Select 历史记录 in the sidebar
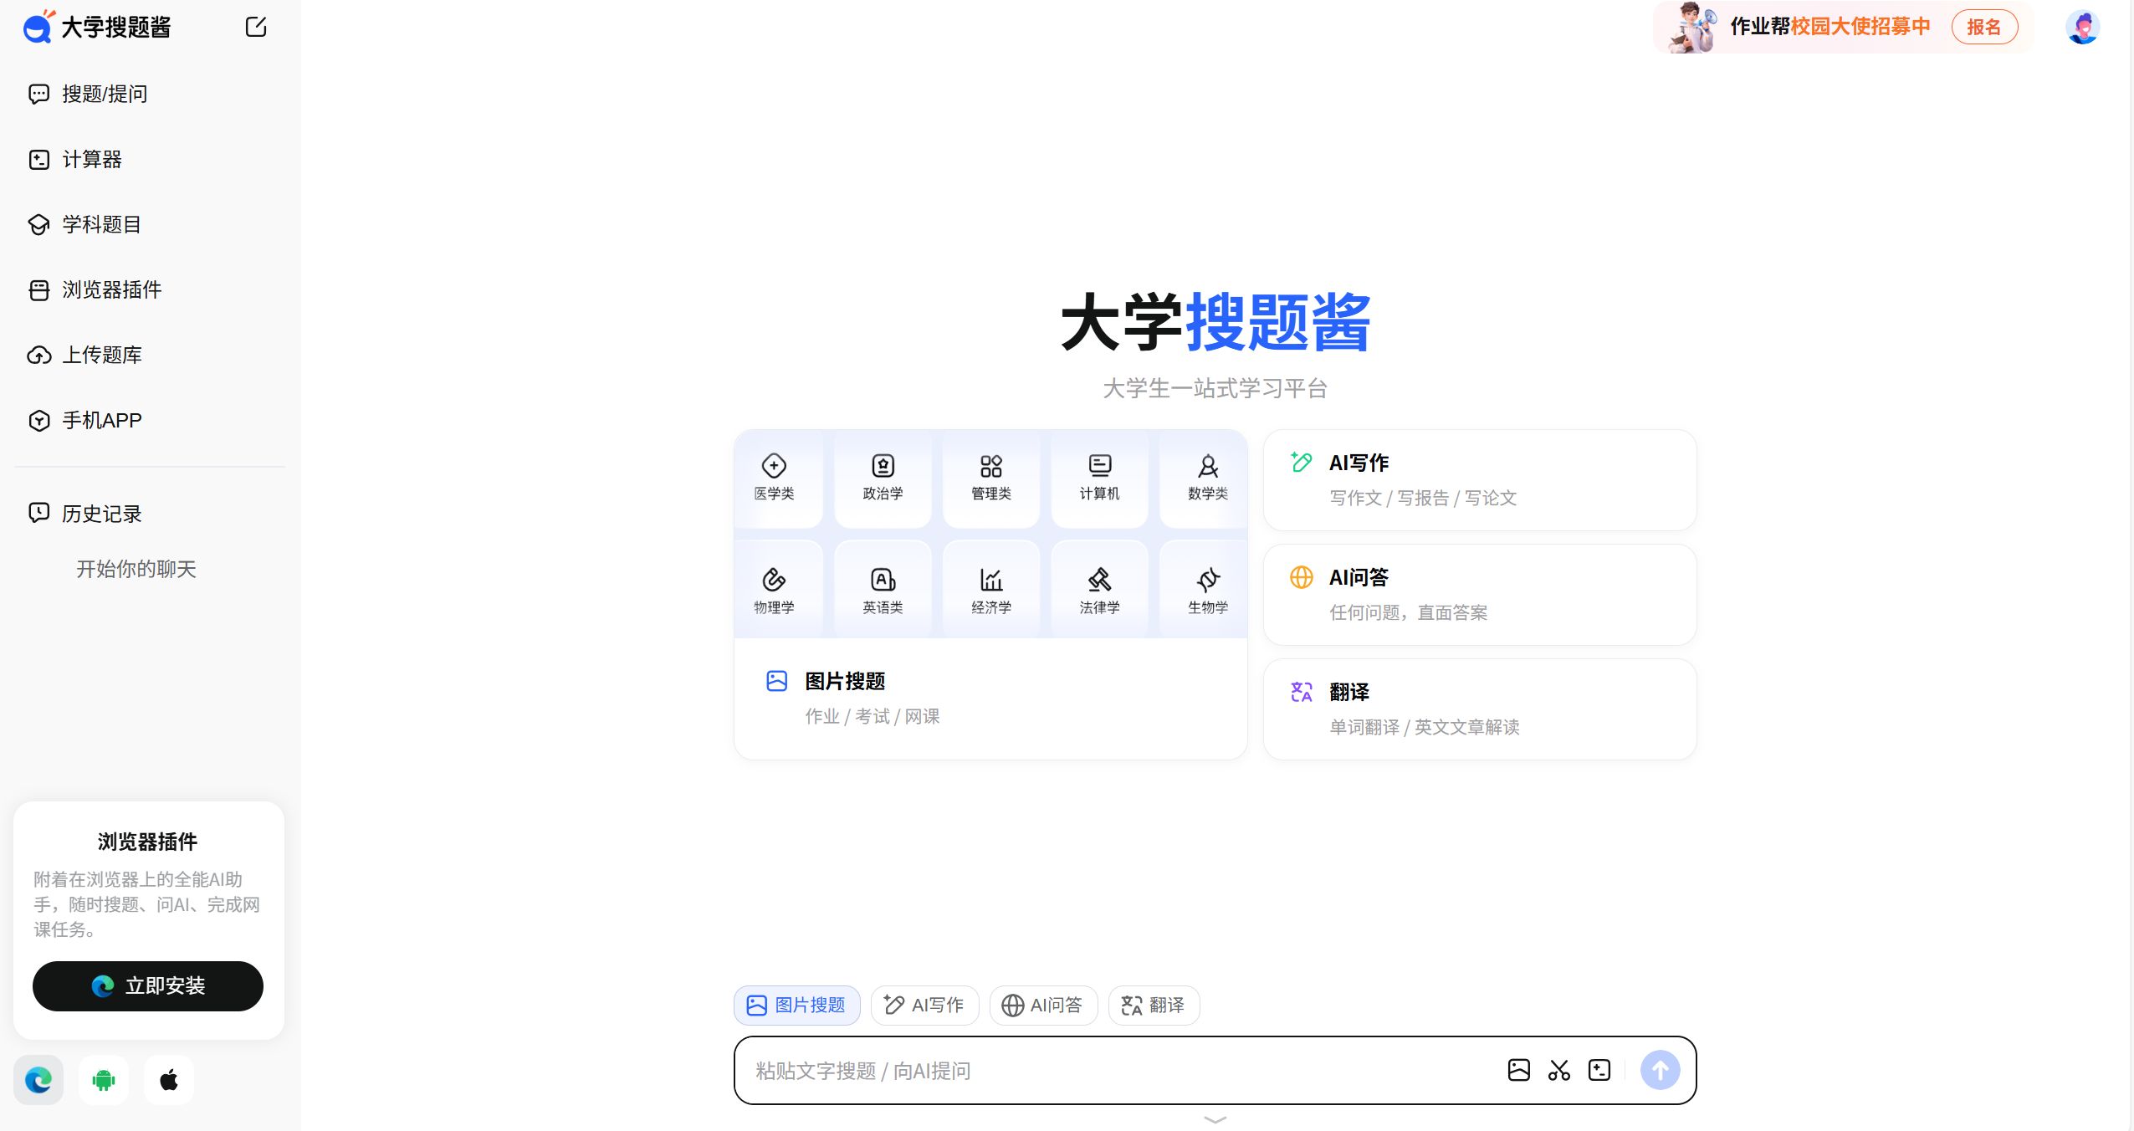Screen dimensions: 2134x1131 pos(100,513)
